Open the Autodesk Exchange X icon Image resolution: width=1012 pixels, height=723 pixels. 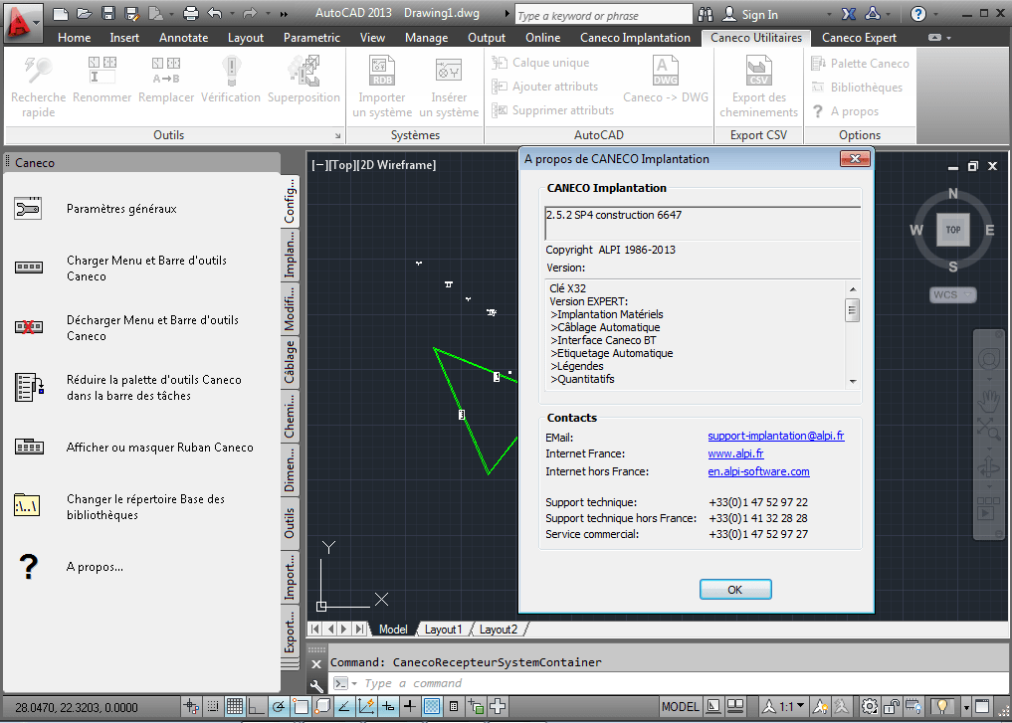tap(849, 14)
